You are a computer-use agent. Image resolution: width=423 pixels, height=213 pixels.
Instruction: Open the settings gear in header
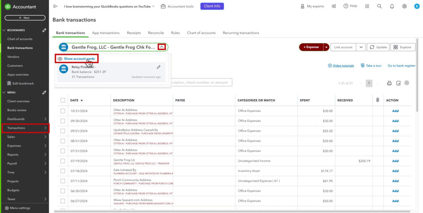click(x=404, y=6)
